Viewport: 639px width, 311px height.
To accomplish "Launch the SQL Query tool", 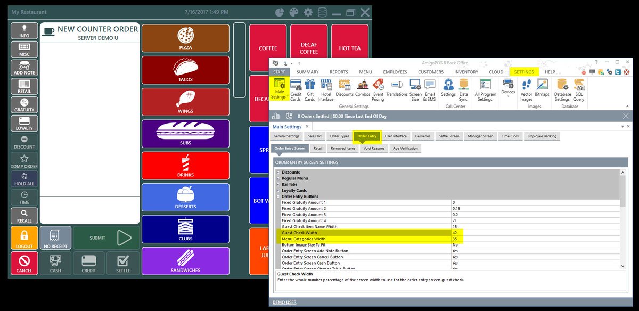I will click(578, 89).
